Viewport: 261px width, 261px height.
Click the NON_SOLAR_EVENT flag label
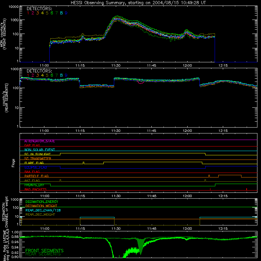tap(39, 150)
